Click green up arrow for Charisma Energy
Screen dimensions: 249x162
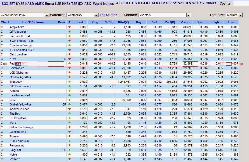pos(69,45)
